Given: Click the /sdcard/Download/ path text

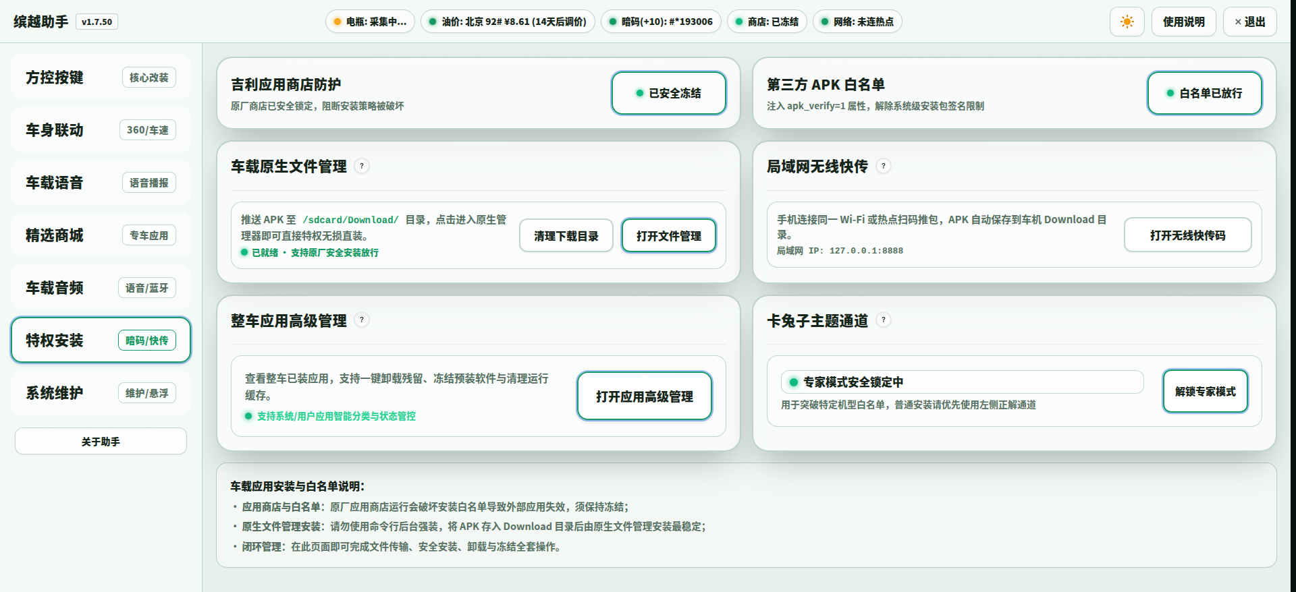Looking at the screenshot, I should 350,220.
